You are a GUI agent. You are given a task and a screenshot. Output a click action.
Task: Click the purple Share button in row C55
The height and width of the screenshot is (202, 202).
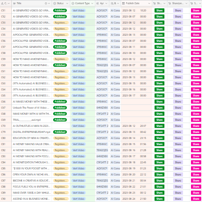click(178, 35)
